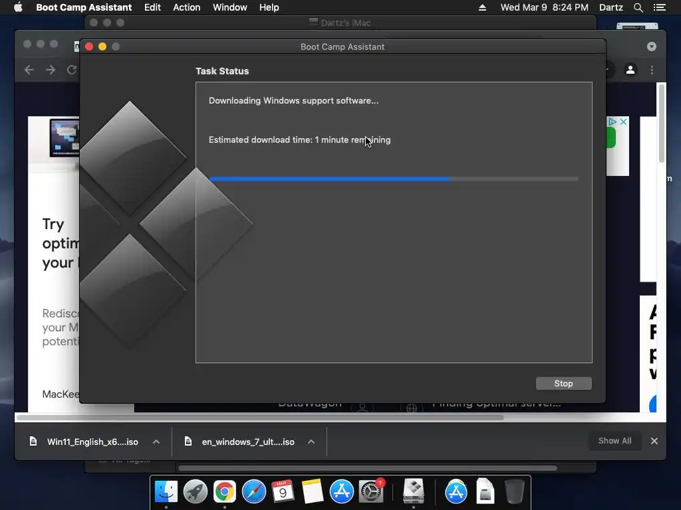The width and height of the screenshot is (681, 510).
Task: Open Google Chrome from the Dock
Action: tap(225, 492)
